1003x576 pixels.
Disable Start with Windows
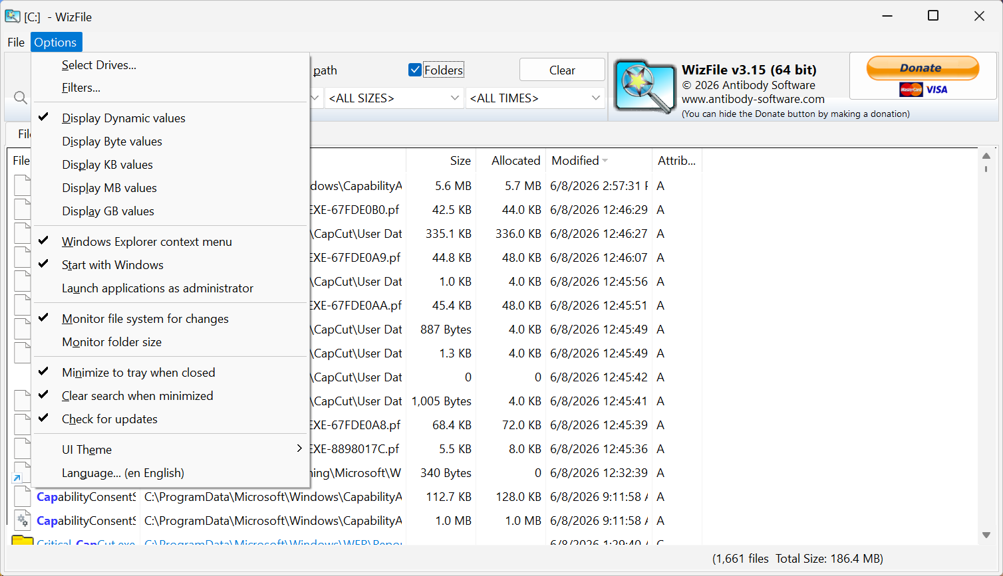170,265
